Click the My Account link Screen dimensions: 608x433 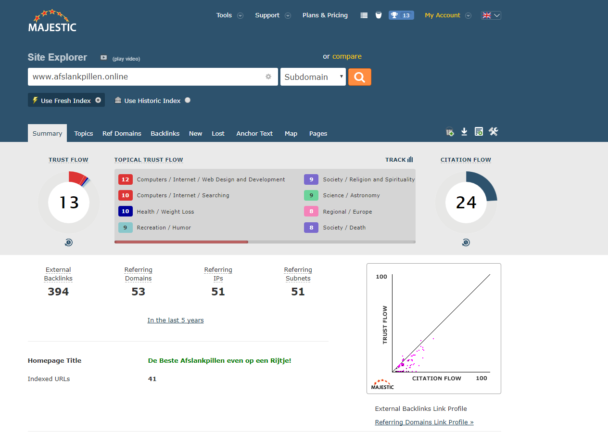click(x=443, y=15)
